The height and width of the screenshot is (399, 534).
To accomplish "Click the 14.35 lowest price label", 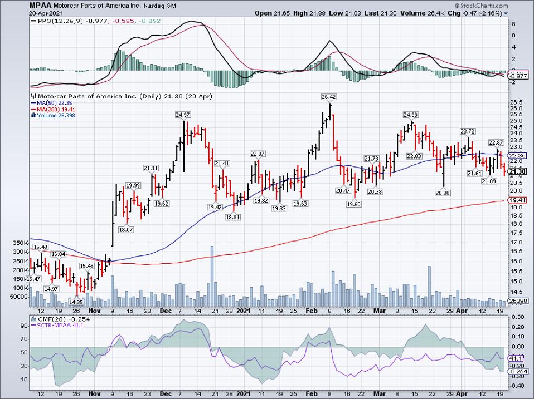I will [x=76, y=302].
